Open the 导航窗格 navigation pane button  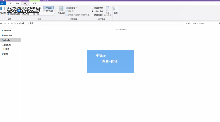(x=3, y=10)
